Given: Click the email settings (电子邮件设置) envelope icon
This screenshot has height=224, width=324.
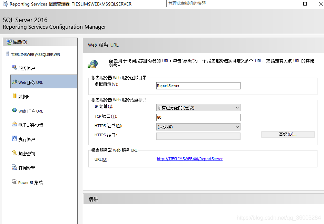Looking at the screenshot, I should pos(14,124).
